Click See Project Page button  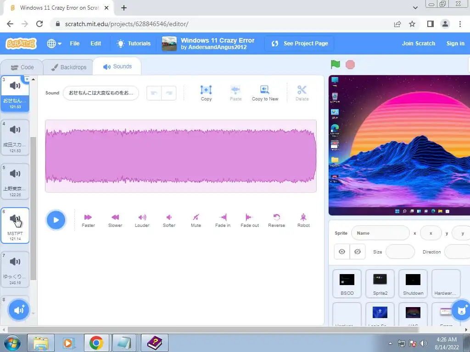tap(299, 44)
